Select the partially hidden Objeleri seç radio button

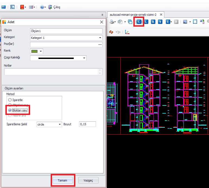pos(10,105)
